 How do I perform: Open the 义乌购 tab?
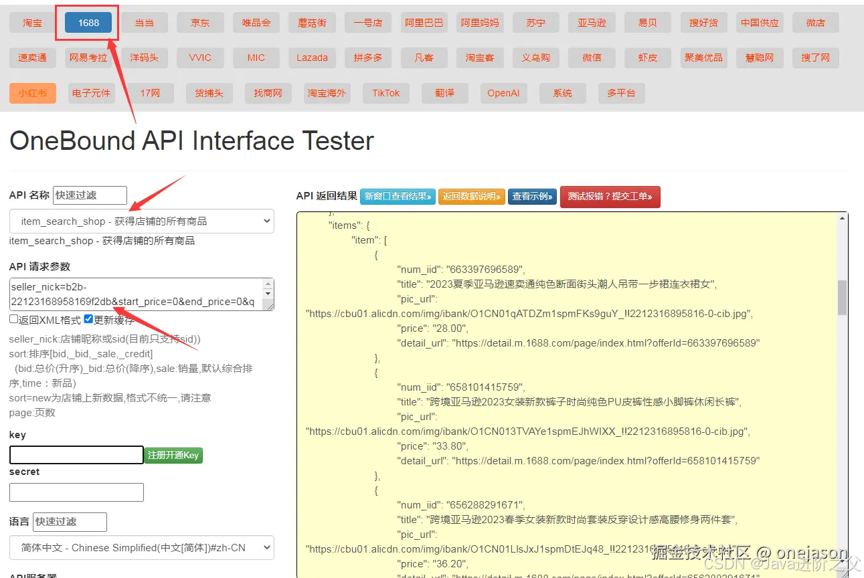tap(535, 58)
